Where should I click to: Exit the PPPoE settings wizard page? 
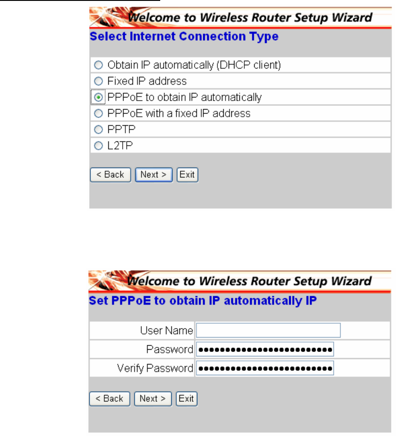(187, 399)
